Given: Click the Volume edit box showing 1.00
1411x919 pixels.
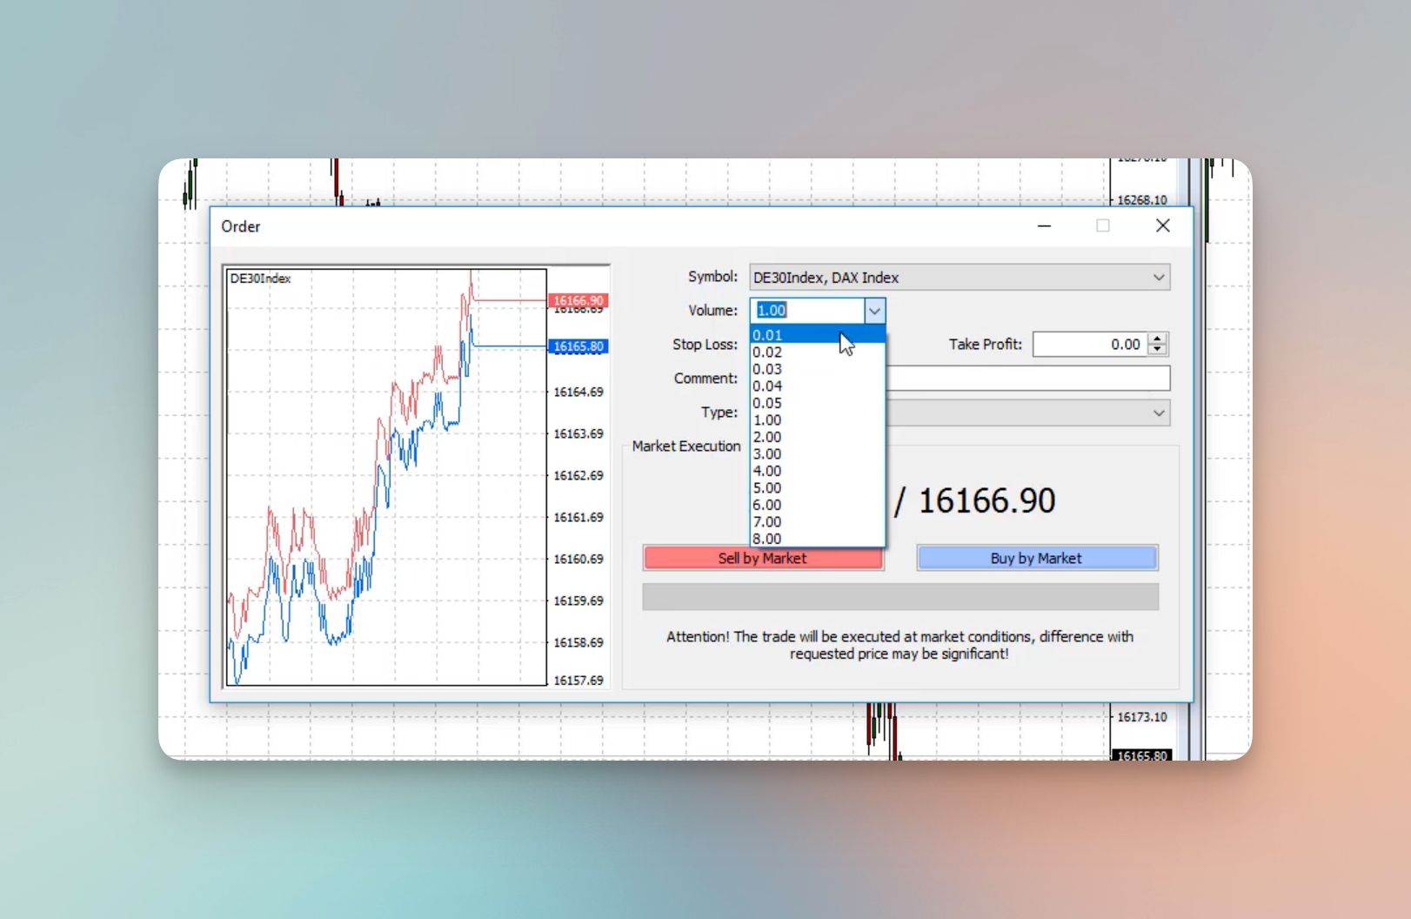Looking at the screenshot, I should click(807, 311).
